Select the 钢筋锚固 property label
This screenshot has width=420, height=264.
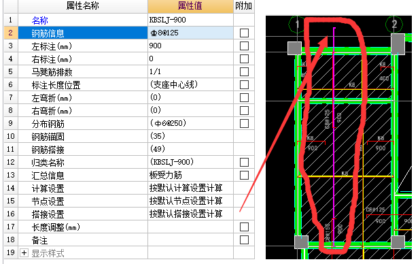pyautogui.click(x=48, y=137)
